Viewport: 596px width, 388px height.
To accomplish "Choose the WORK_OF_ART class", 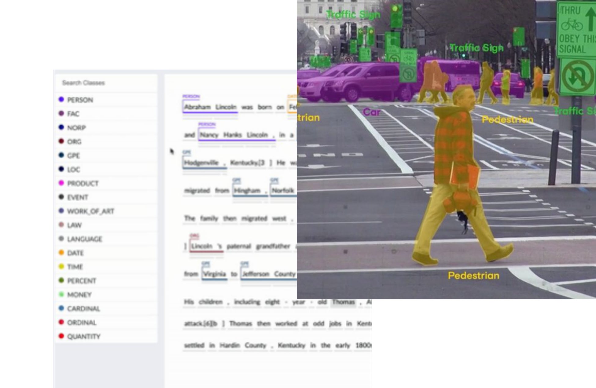I will pos(90,211).
